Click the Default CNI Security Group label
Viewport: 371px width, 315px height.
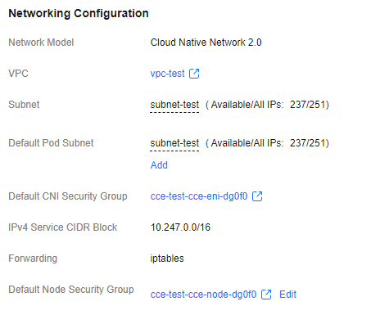(68, 196)
